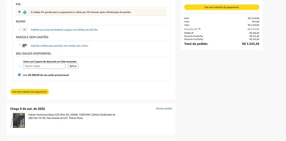Click the plus icon beside Geru

[19, 45]
